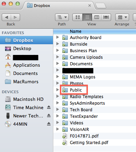Close the Dropbox tab
The image size is (136, 152).
(x=90, y=6)
